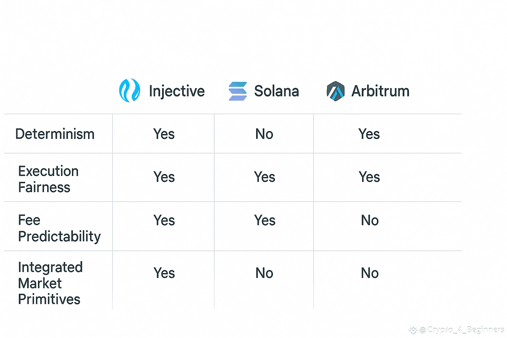Click the Arbitrum hexagon logo icon

coord(335,91)
